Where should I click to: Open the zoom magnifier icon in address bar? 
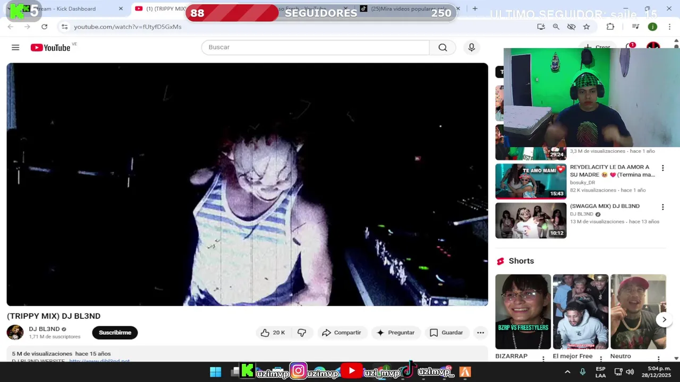coord(556,27)
